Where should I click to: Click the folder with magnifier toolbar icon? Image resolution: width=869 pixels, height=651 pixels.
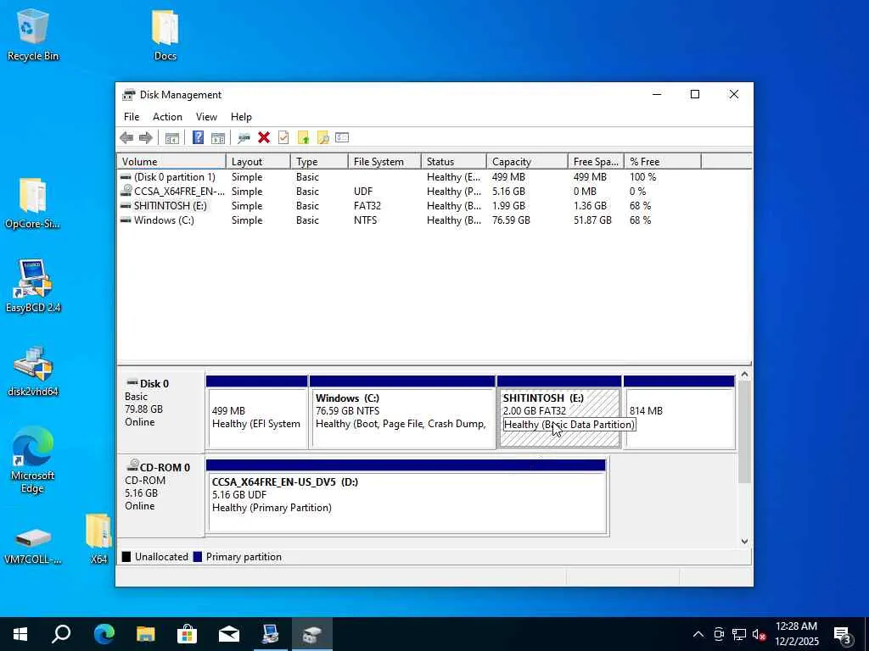tap(322, 138)
